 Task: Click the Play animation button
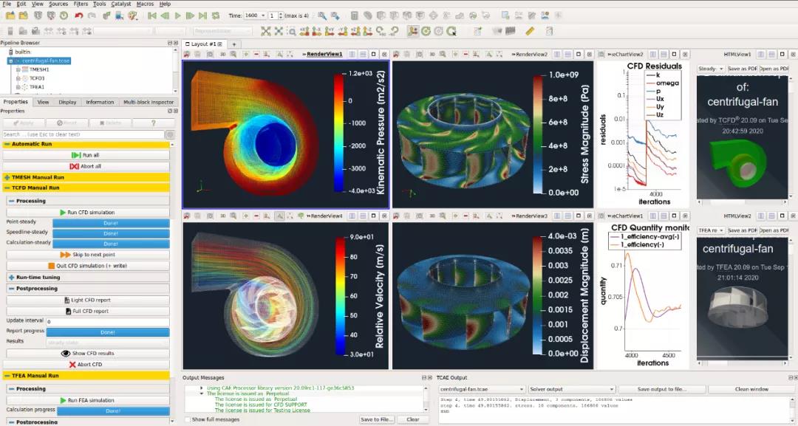[x=177, y=16]
